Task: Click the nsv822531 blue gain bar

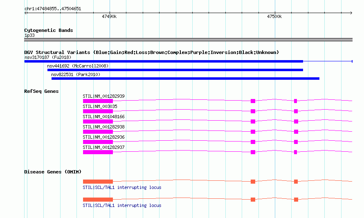Action: 185,79
